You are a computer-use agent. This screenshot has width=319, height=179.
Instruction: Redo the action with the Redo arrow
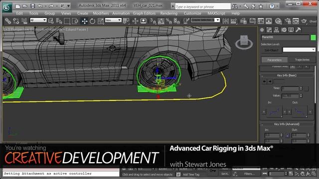click(x=51, y=6)
